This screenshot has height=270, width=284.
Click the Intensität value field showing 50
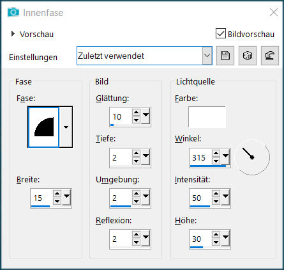click(x=200, y=198)
